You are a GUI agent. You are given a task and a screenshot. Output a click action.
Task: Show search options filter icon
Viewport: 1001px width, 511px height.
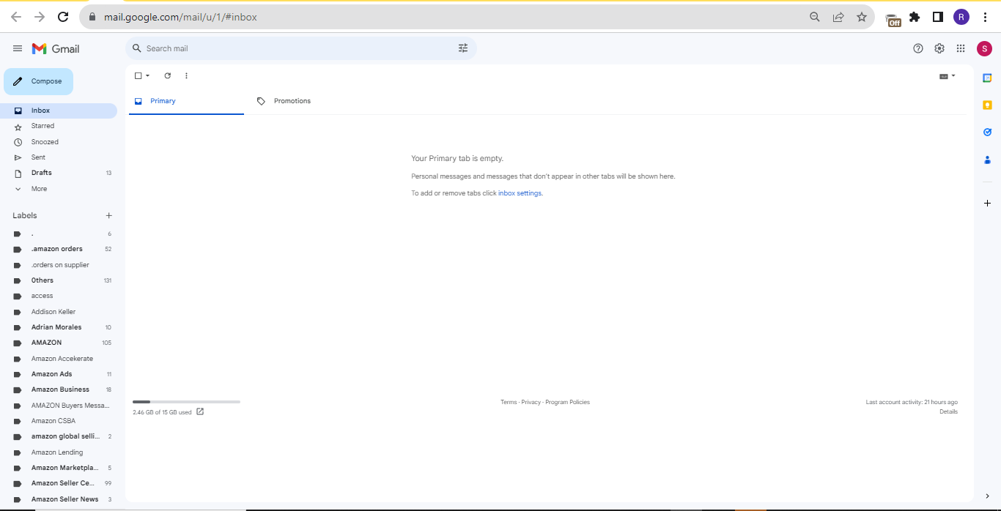click(463, 48)
